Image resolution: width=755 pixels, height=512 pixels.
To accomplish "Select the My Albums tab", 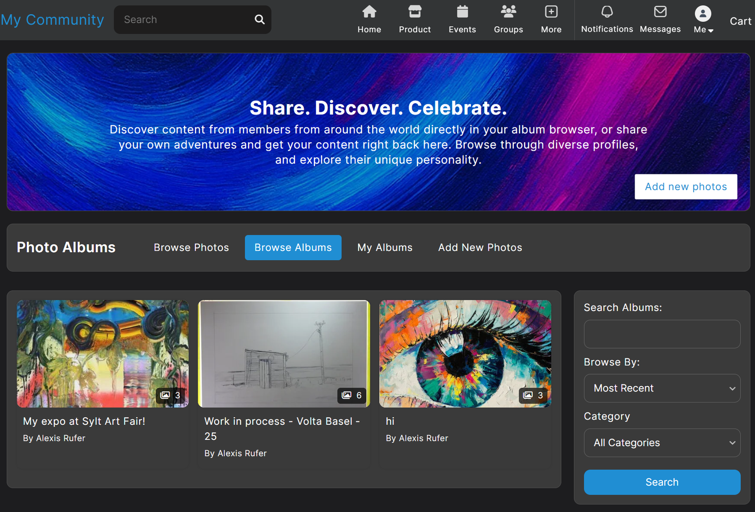I will tap(385, 248).
